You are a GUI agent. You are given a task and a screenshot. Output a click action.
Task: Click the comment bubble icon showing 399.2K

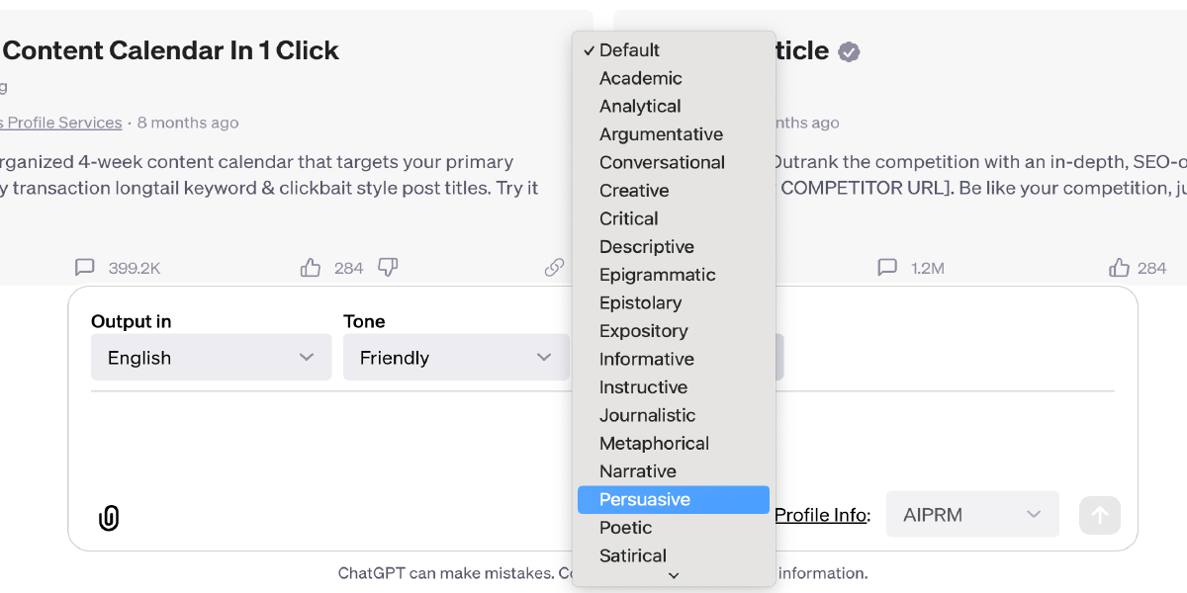click(85, 267)
